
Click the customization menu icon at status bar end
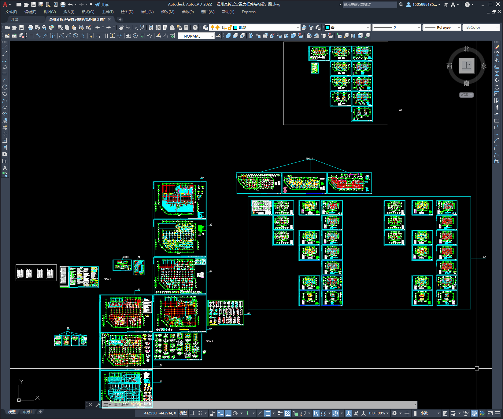(497, 413)
